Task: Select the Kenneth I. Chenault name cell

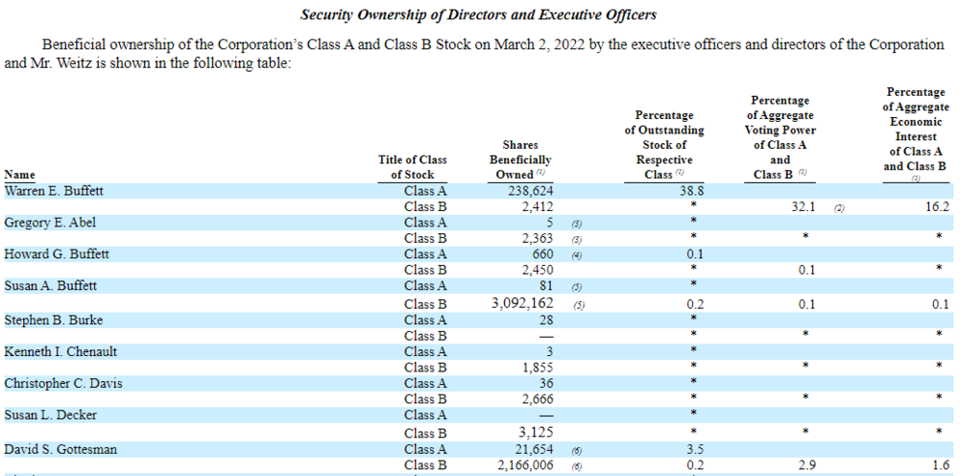Action: click(60, 351)
